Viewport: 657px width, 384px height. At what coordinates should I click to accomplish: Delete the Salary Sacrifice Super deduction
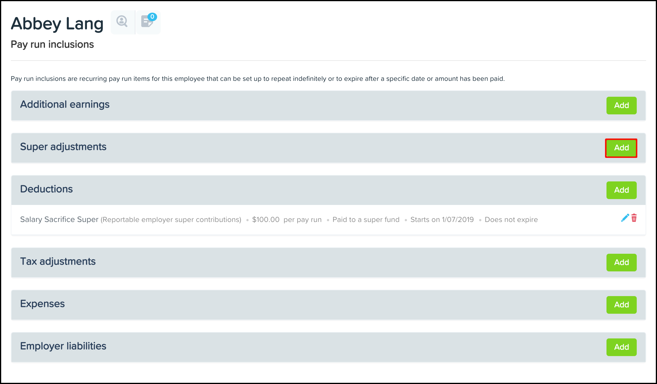(634, 218)
